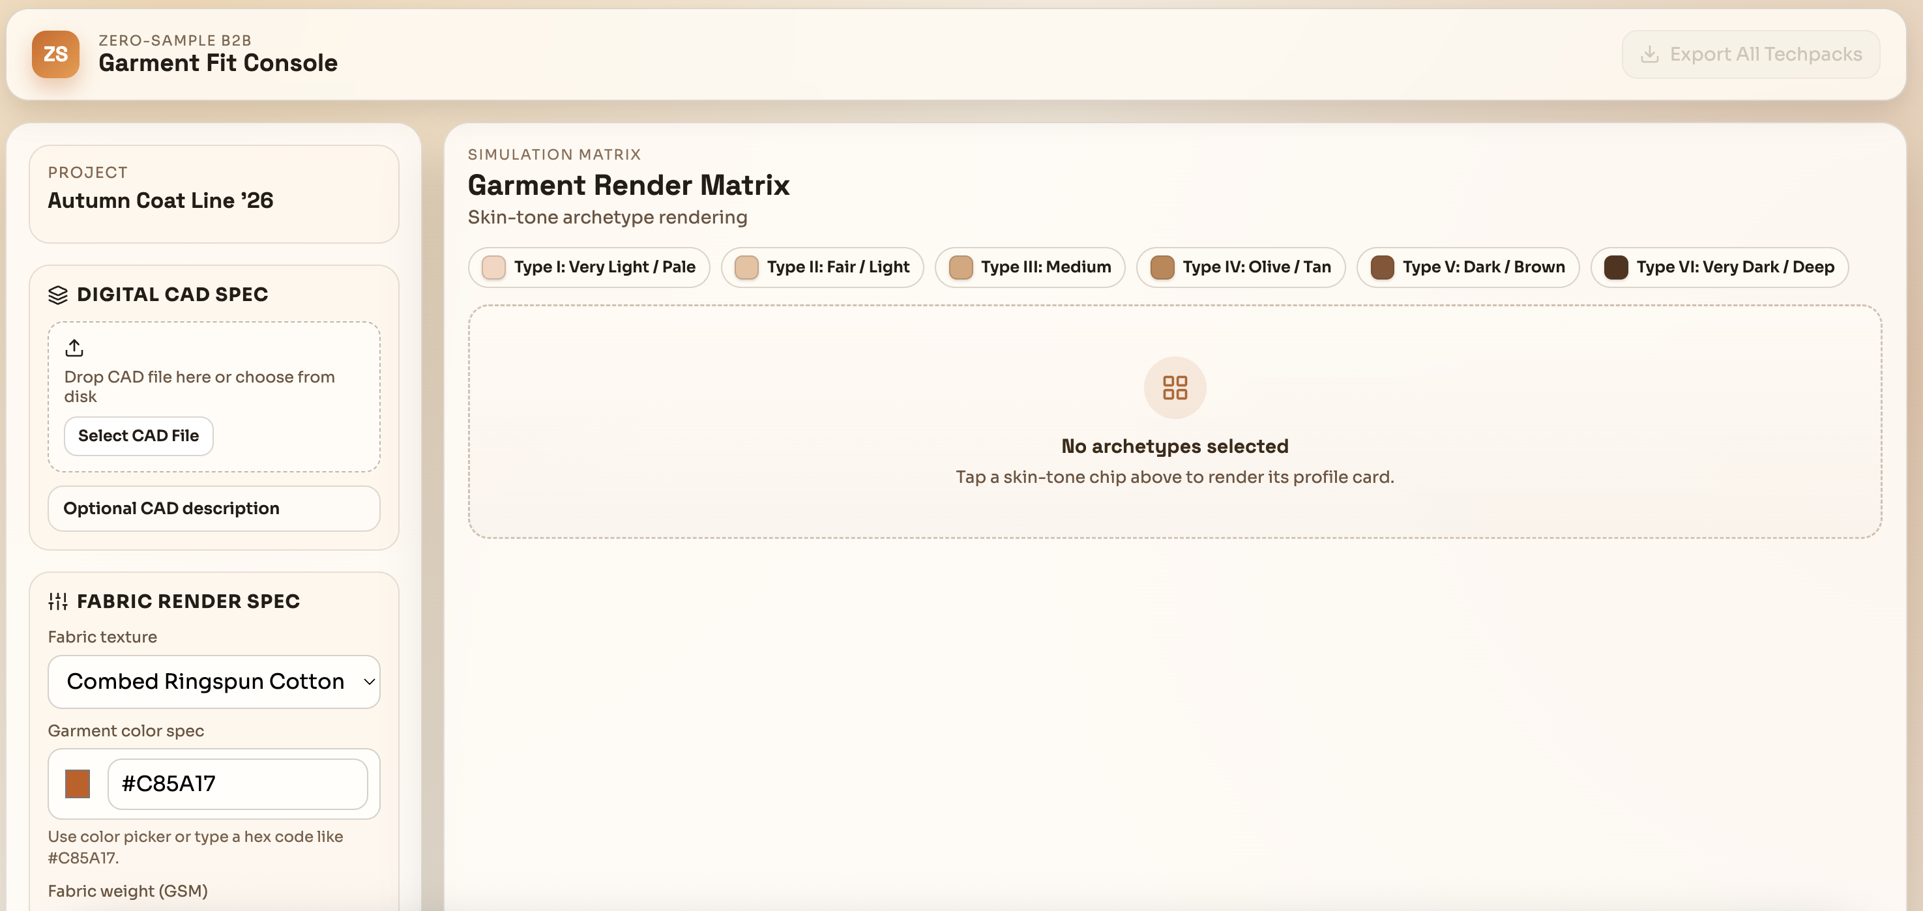Toggle the Type IV: Olive / Tan chip
Image resolution: width=1923 pixels, height=911 pixels.
tap(1240, 267)
